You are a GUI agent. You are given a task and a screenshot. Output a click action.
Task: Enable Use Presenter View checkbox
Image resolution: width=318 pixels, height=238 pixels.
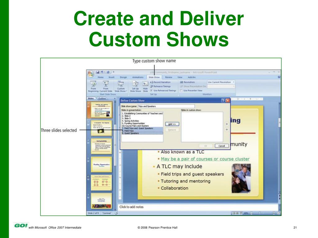point(181,90)
